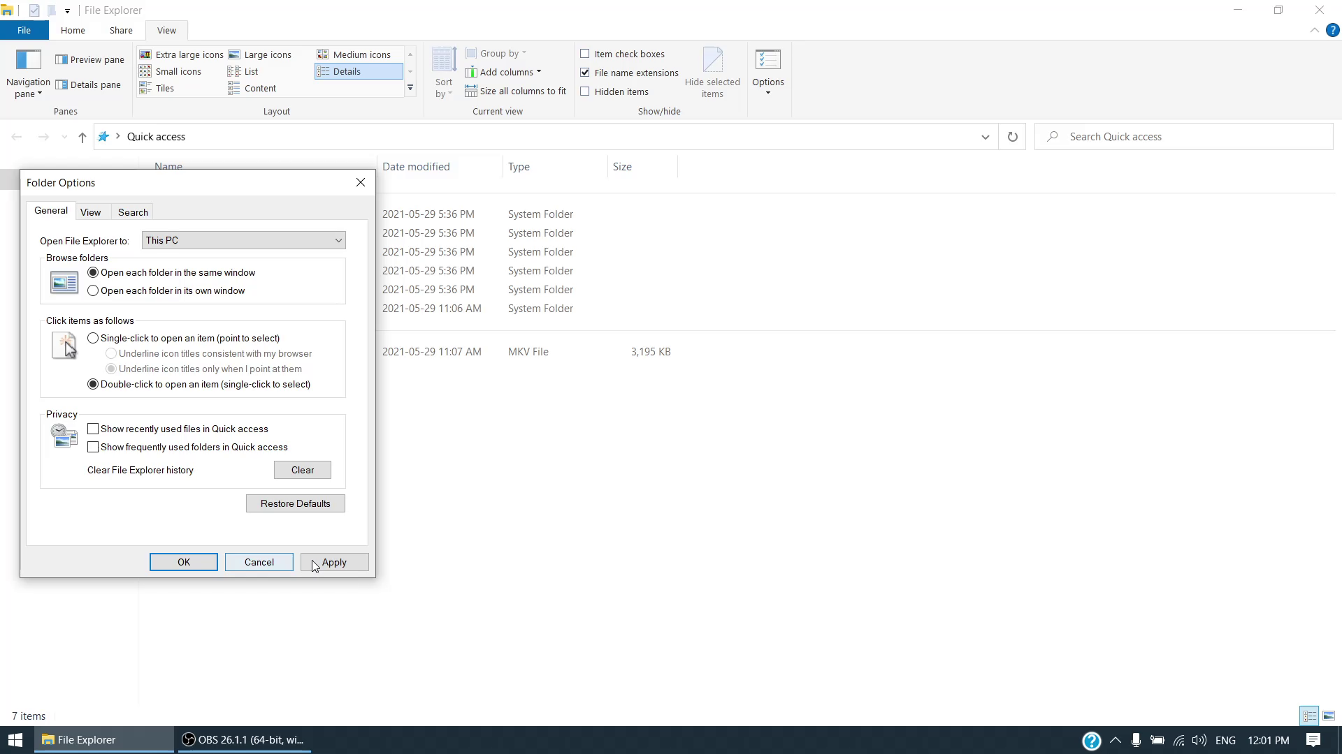This screenshot has height=754, width=1342.
Task: Check Show recently used files in Quick access
Action: (93, 429)
